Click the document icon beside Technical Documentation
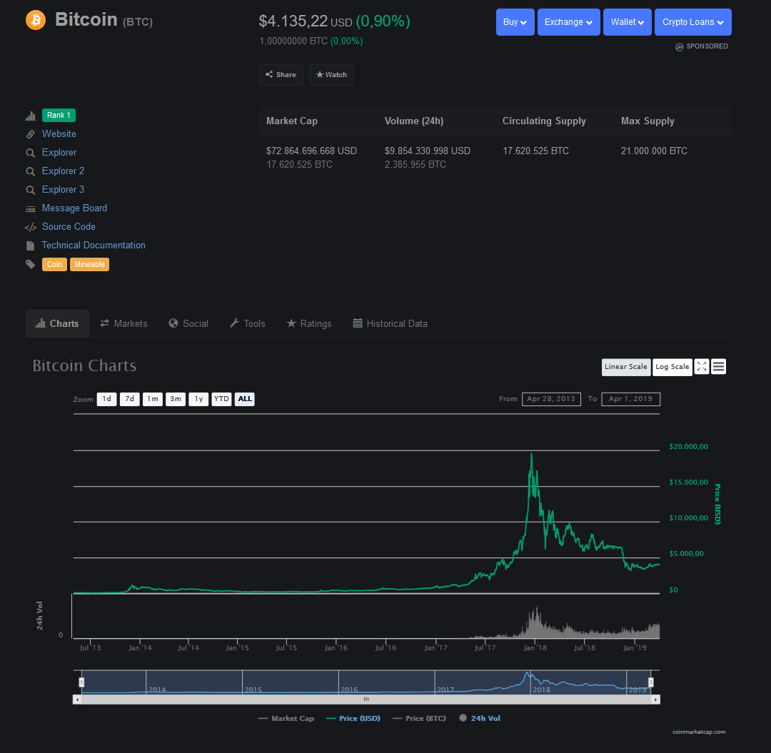 pos(31,246)
